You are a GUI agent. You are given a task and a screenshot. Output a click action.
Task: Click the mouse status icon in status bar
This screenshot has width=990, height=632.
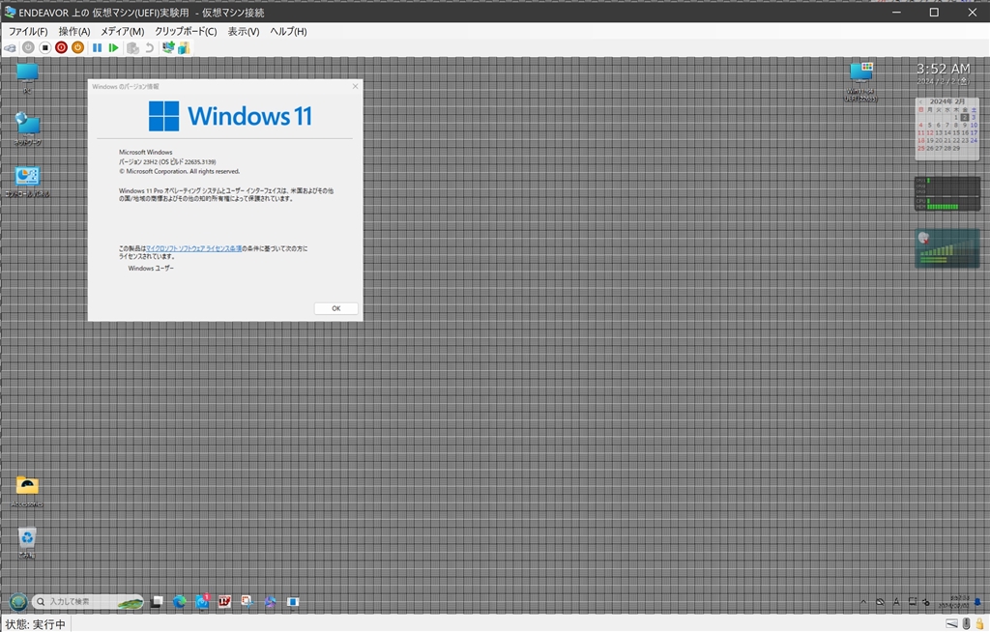pos(967,624)
